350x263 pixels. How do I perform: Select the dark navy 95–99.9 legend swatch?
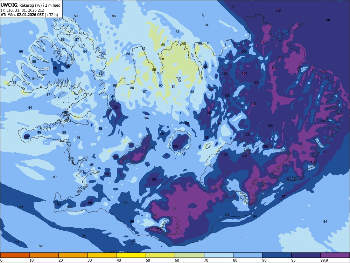(306, 255)
